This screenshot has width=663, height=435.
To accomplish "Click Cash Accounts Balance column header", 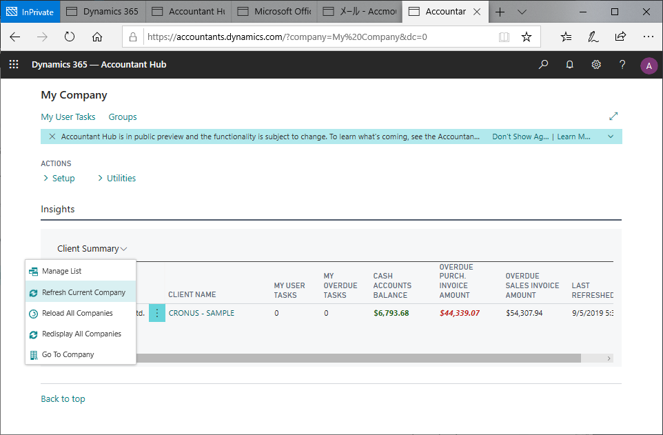I will 392,285.
